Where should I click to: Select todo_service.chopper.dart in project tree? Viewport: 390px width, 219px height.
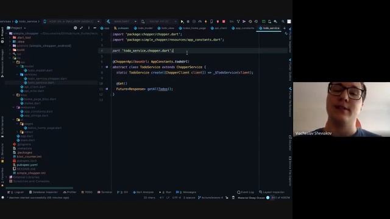[46, 78]
